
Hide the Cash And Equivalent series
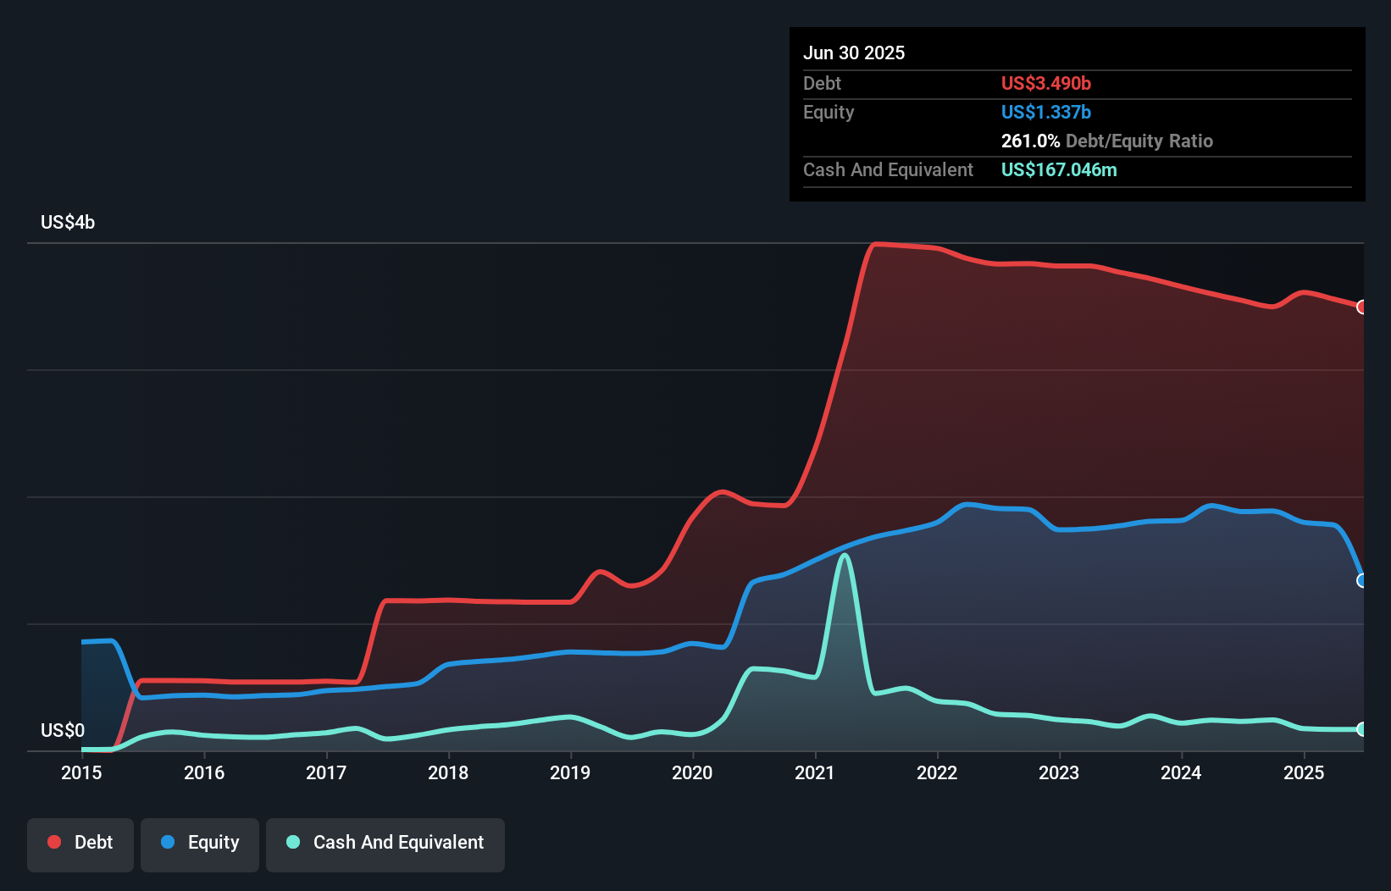tap(385, 842)
